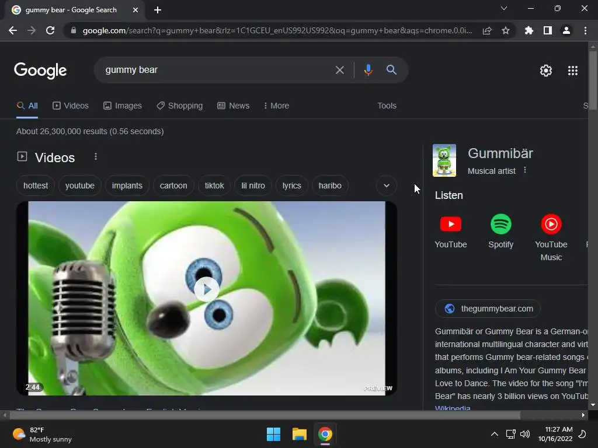The height and width of the screenshot is (448, 598).
Task: Click the Gummibär thumbnail image
Action: coord(444,160)
